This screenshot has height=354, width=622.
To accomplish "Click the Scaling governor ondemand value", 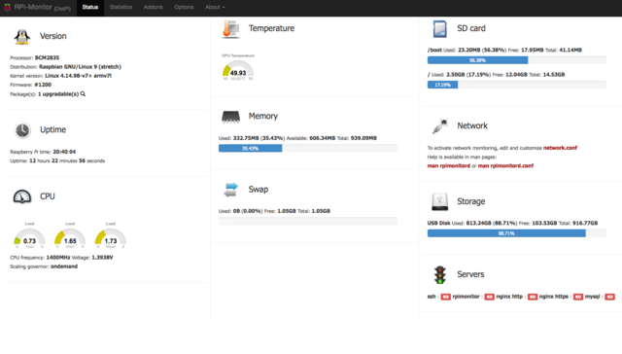I will pos(64,266).
